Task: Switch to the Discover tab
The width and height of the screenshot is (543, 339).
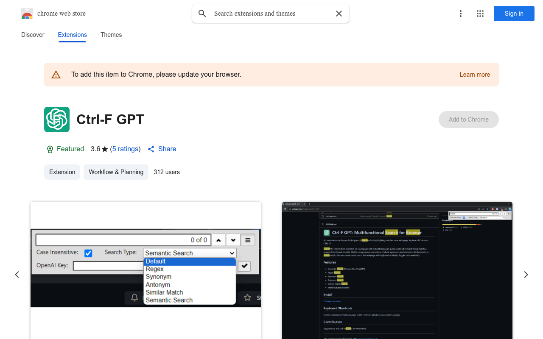Action: [33, 35]
